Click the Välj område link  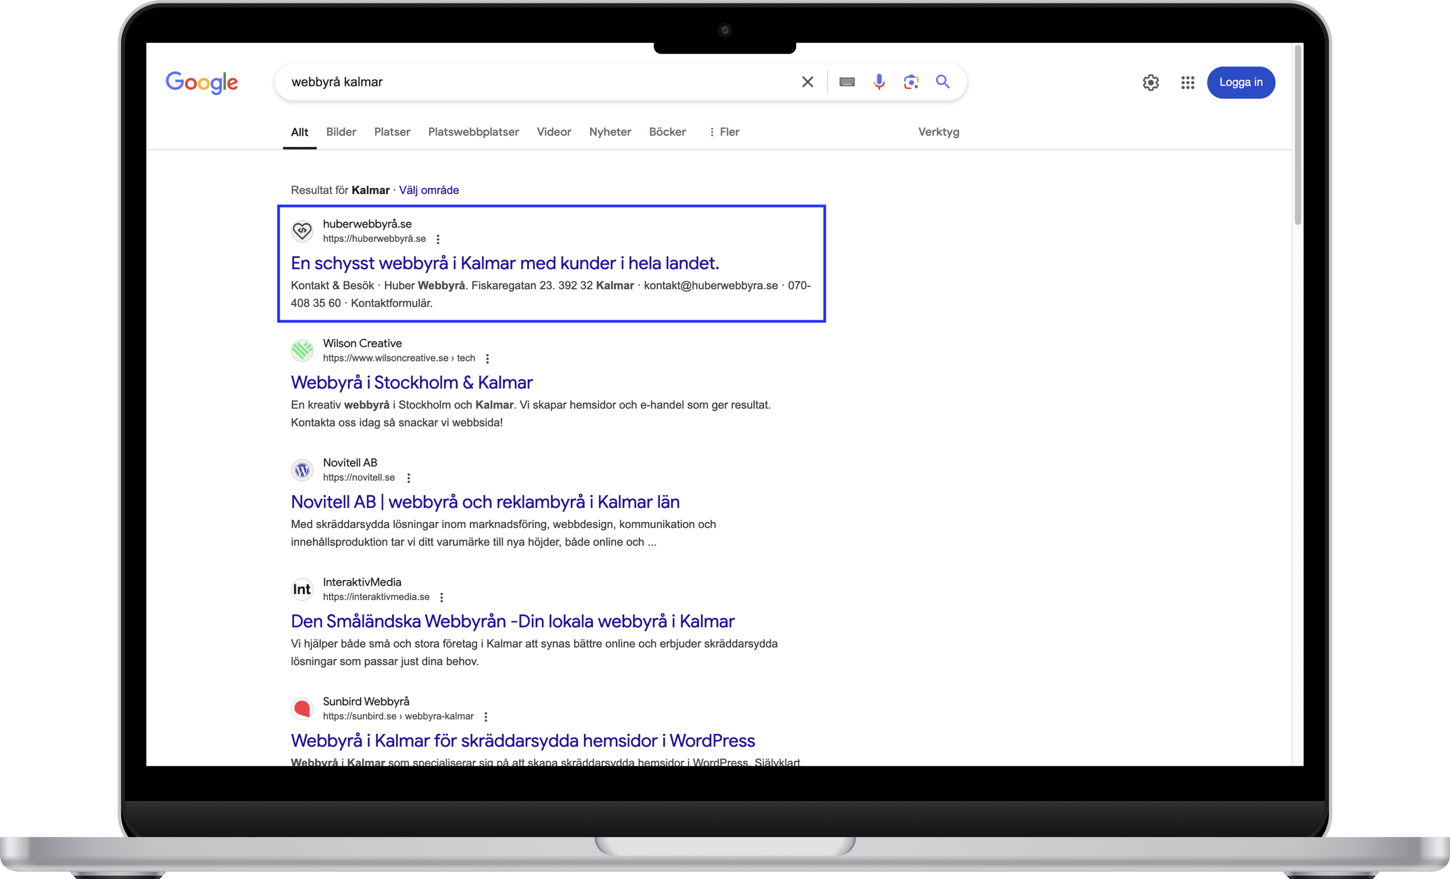click(x=429, y=190)
